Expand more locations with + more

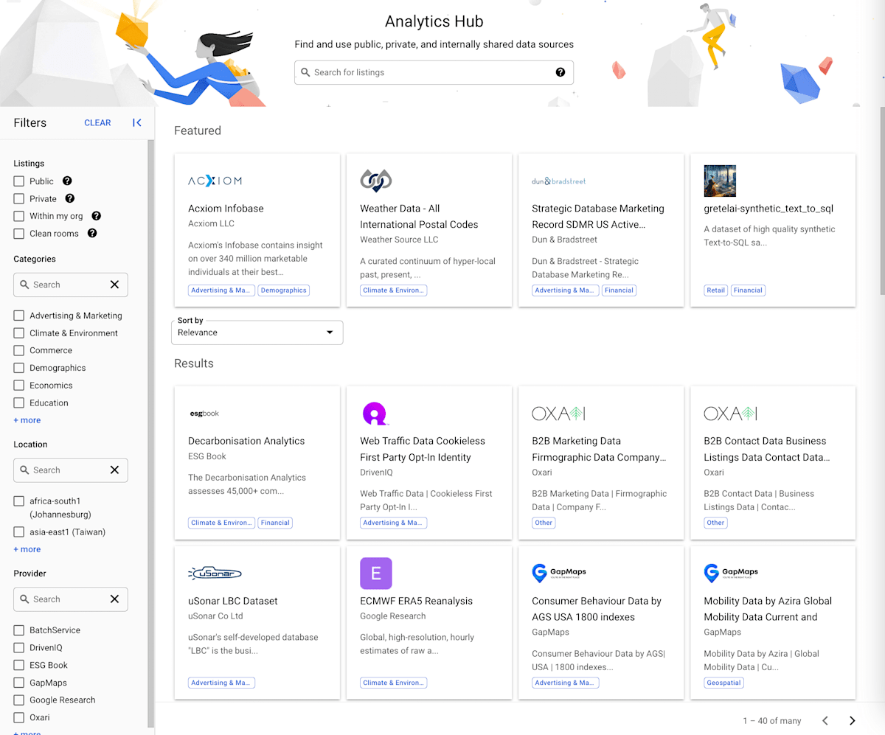point(27,549)
